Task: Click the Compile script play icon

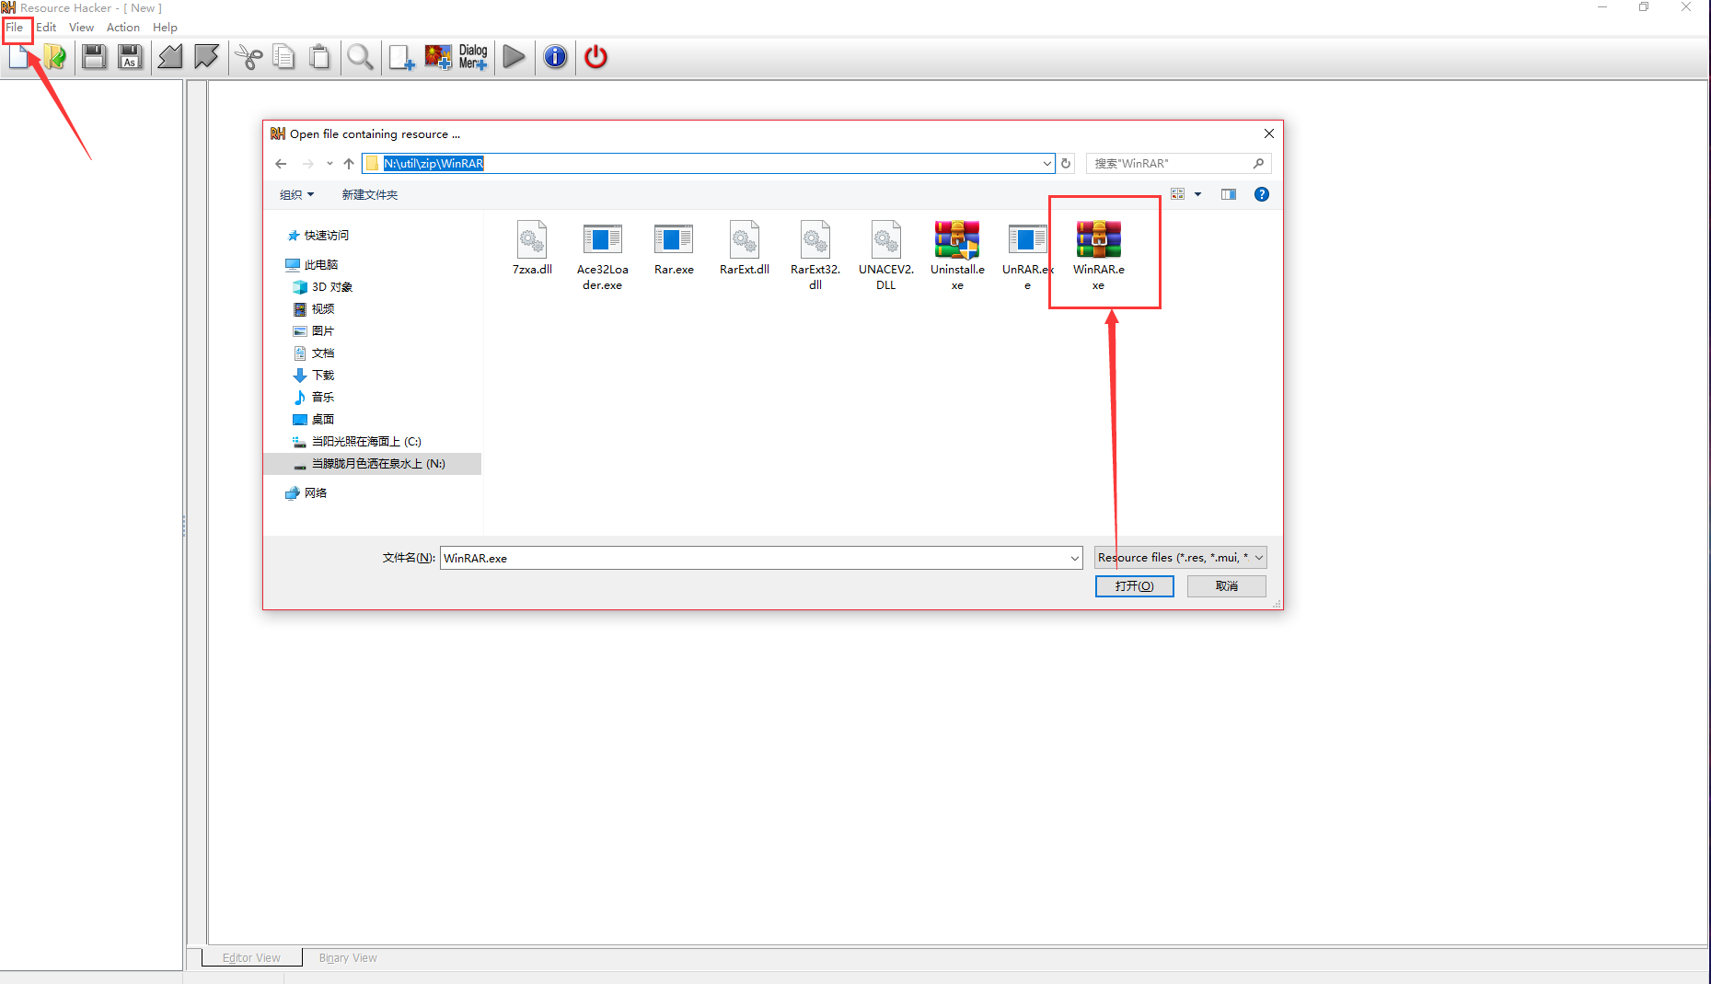Action: click(x=514, y=57)
